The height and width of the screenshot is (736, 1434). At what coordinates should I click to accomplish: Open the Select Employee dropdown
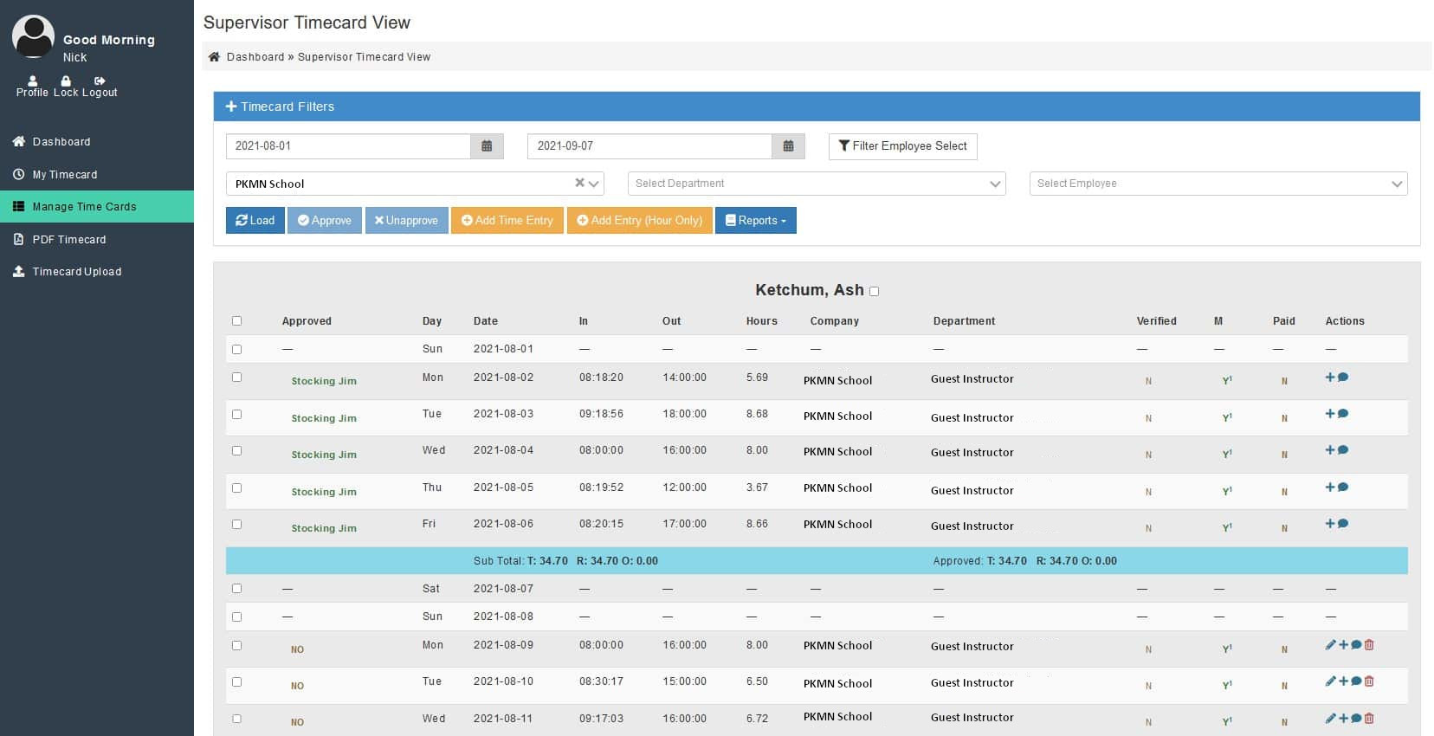pyautogui.click(x=1218, y=184)
